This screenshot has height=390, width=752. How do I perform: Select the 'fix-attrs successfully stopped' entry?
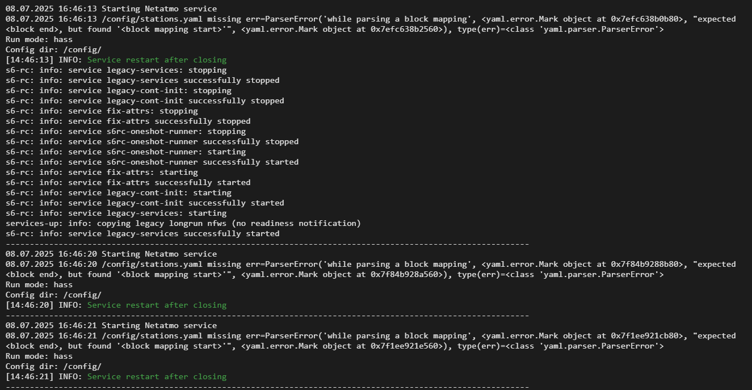pos(128,121)
